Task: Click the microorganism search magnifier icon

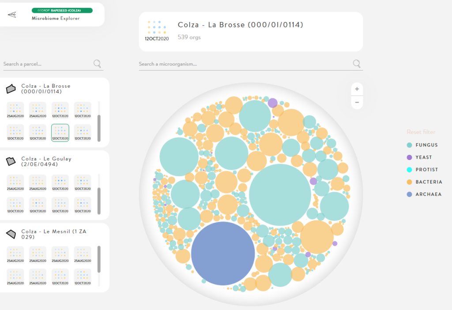Action: 357,64
